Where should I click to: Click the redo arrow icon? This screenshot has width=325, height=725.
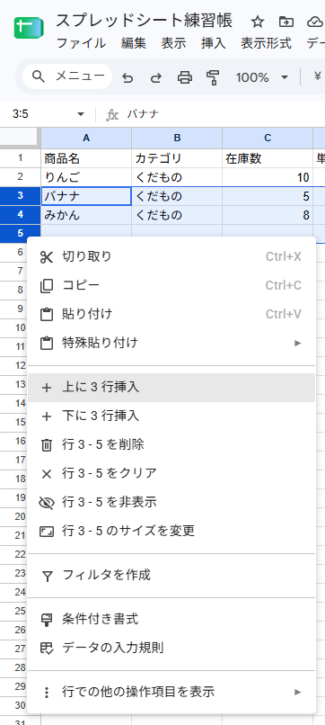[156, 77]
